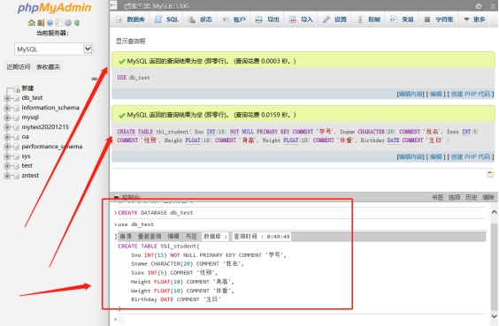Select the zntest database
The height and width of the screenshot is (326, 499).
pos(30,176)
